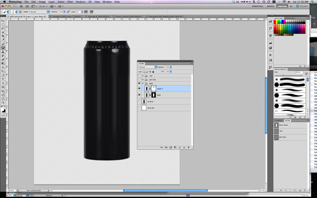The width and height of the screenshot is (317, 198).
Task: Click the foreground color swatch
Action: click(x=3, y=110)
